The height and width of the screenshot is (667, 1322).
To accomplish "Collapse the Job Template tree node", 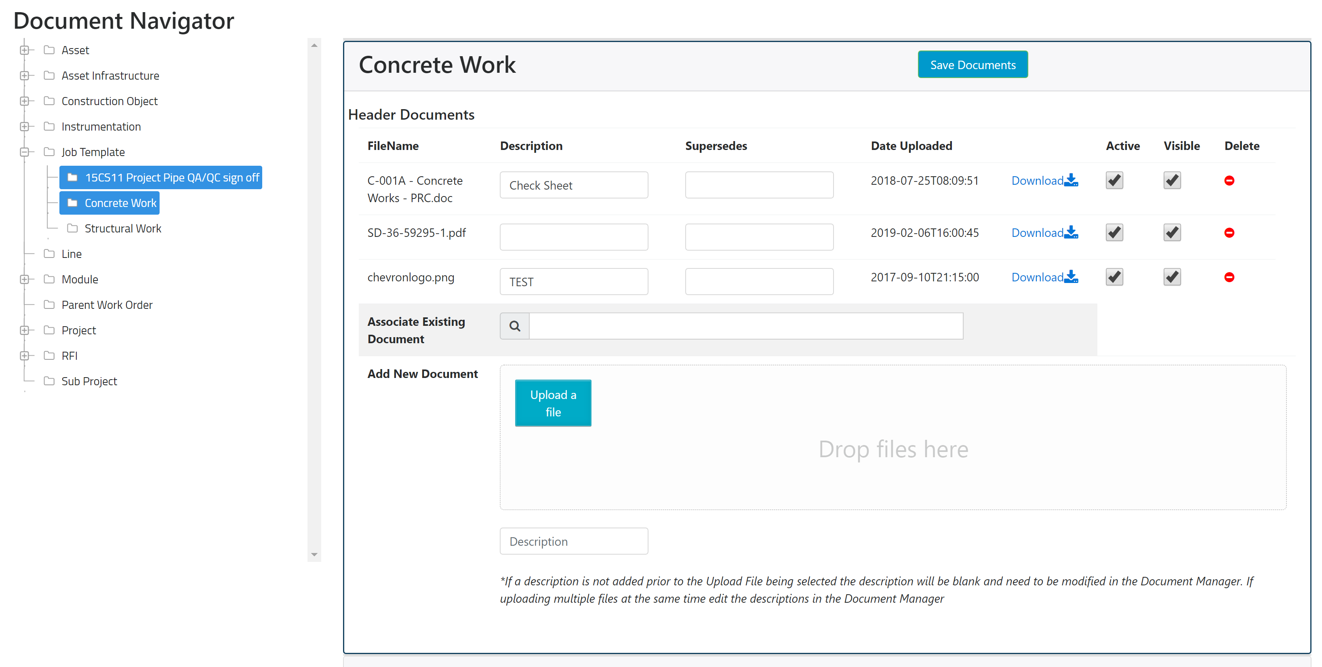I will [25, 152].
